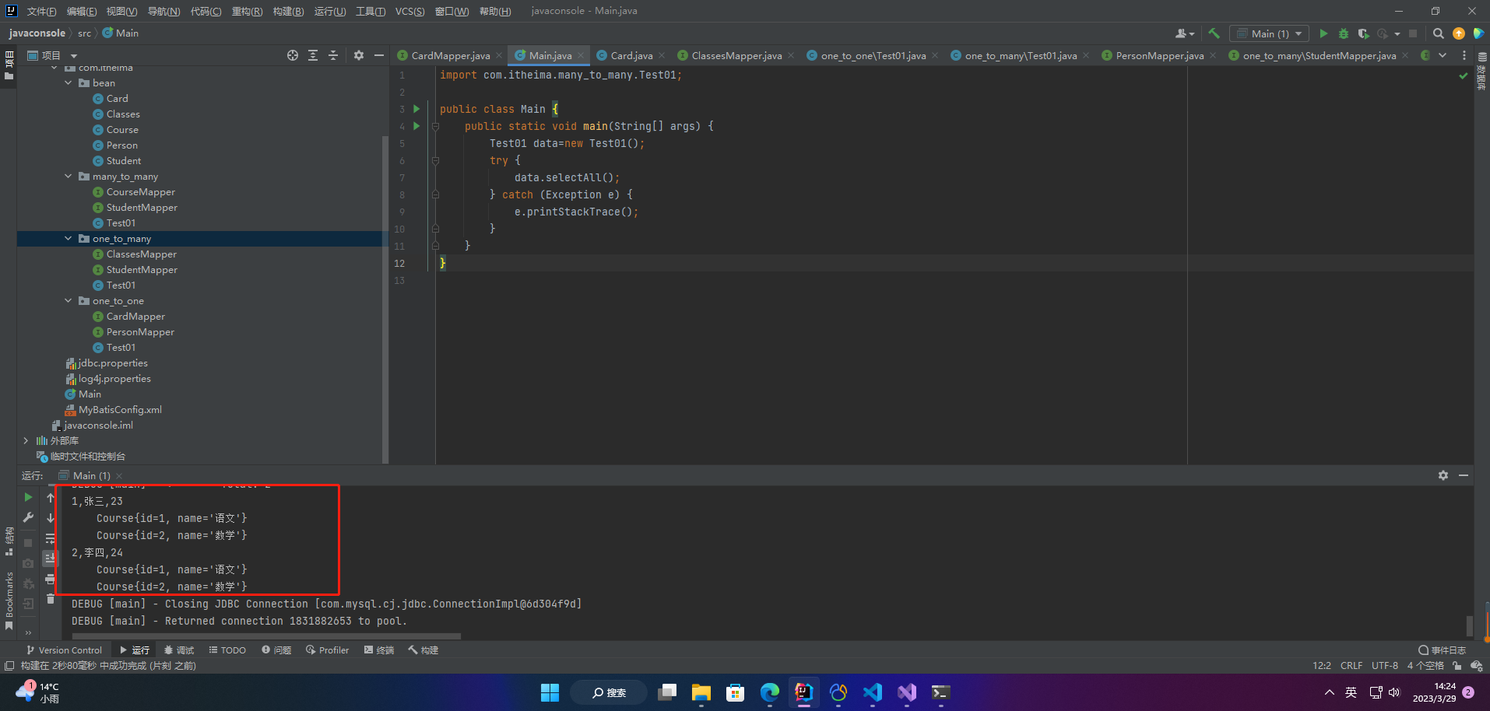Screen dimensions: 1490x711
Task: Open the 事件日志 event log
Action: (x=1443, y=650)
